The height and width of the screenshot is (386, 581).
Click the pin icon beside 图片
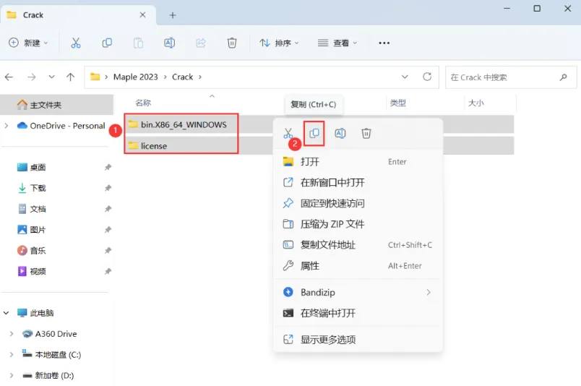click(108, 230)
